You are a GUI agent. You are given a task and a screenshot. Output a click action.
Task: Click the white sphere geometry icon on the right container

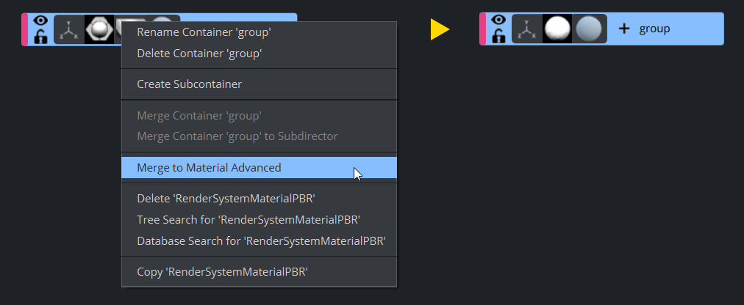click(557, 29)
